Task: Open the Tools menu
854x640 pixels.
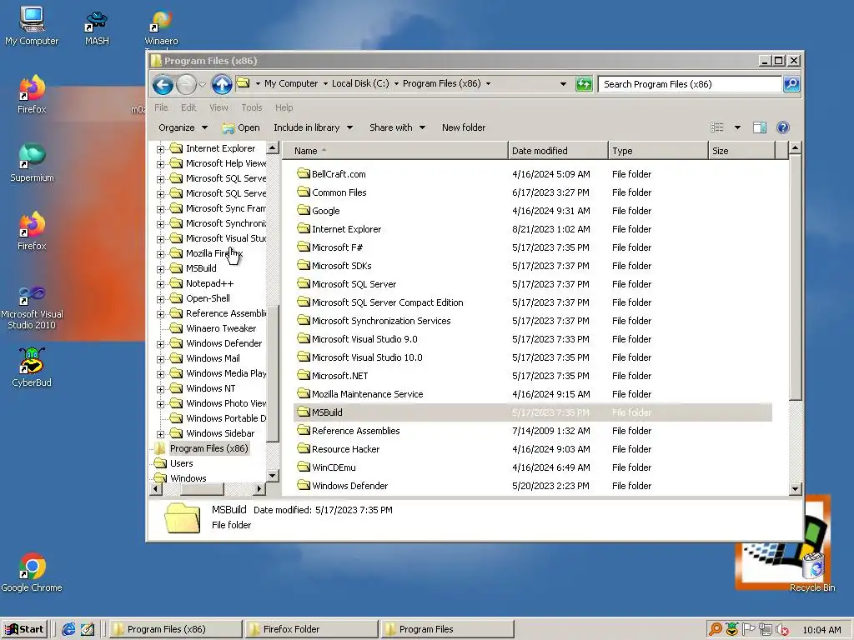Action: [x=252, y=107]
